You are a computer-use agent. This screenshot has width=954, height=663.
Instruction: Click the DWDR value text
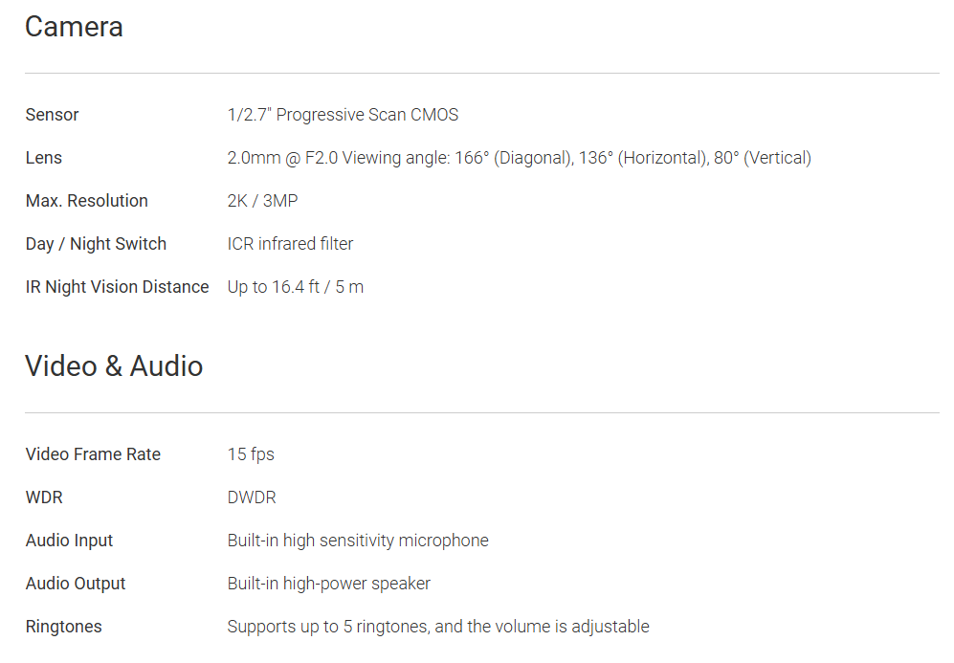[x=252, y=497]
